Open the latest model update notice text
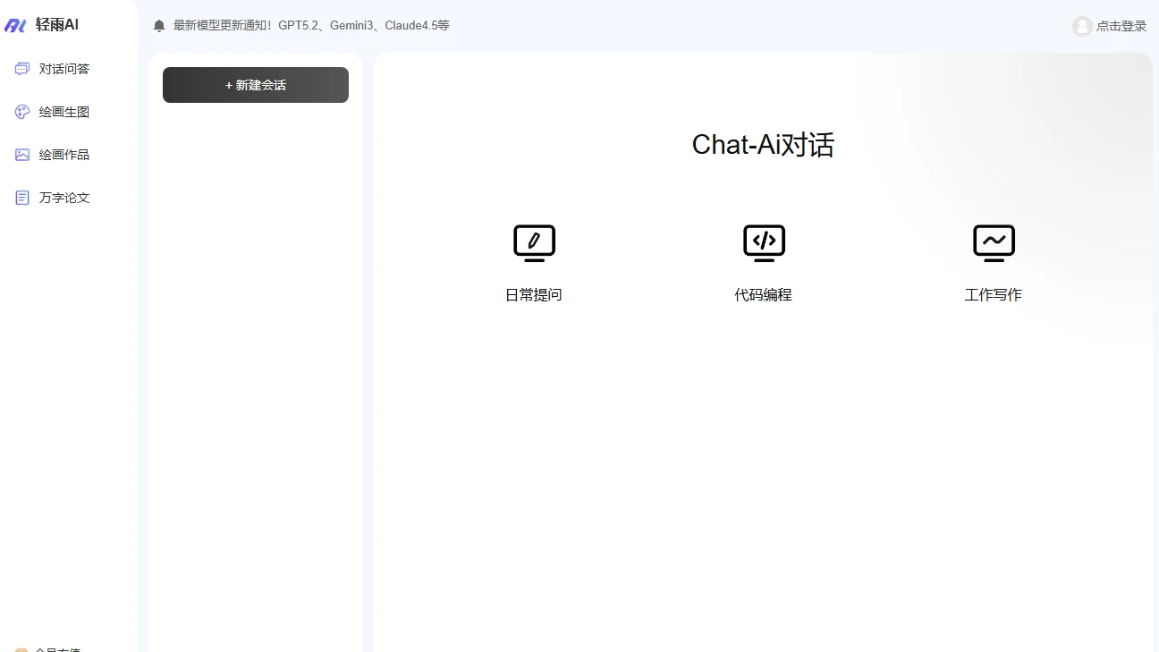The height and width of the screenshot is (652, 1159). (x=311, y=26)
